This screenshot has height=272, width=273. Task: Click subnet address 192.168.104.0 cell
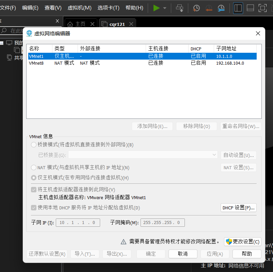(x=230, y=63)
